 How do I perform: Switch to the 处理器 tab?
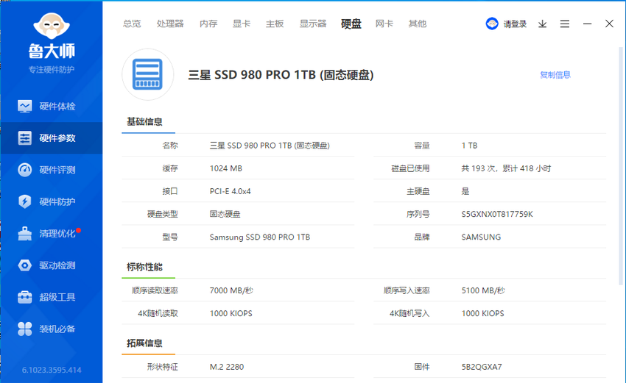coord(170,24)
